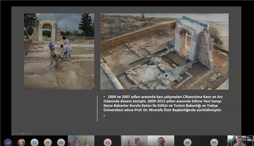254x146 pixels.
Task: Select the video tile with bookshelf background
Action: 241,141
